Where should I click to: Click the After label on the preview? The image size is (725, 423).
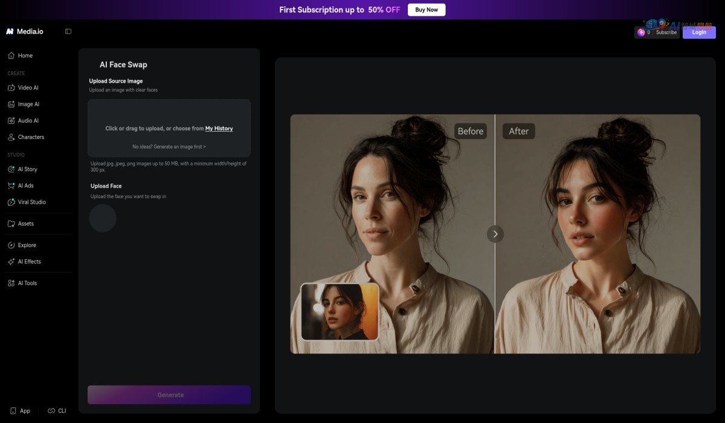(519, 131)
